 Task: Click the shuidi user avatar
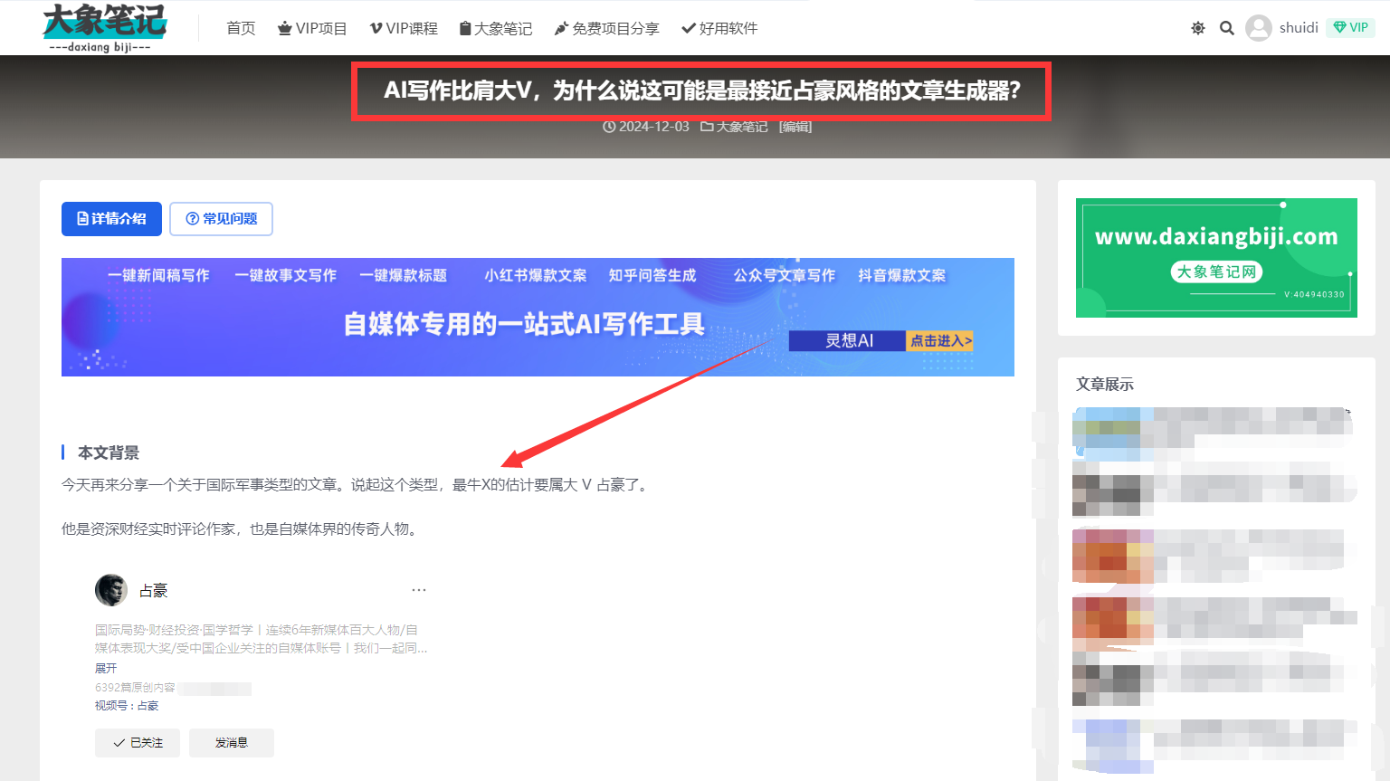1258,28
